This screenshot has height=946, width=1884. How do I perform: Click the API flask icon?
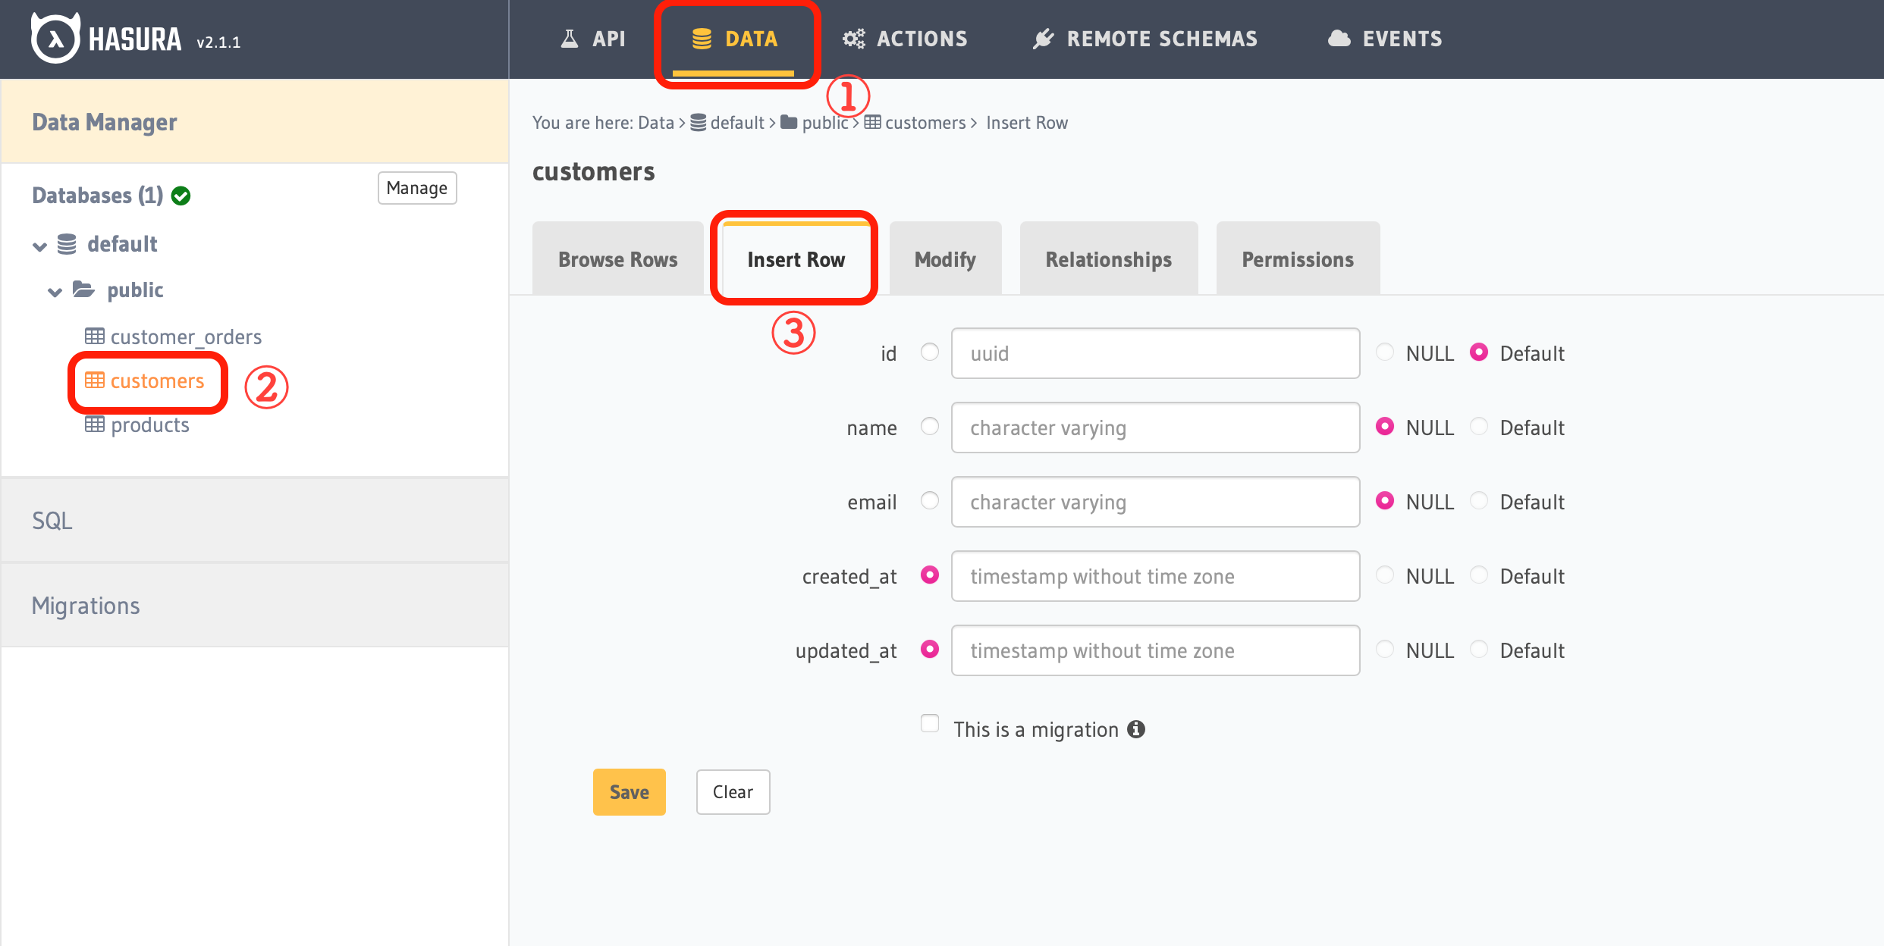point(569,39)
